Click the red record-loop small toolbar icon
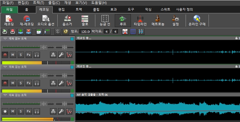The height and width of the screenshot is (122, 240). (13, 31)
